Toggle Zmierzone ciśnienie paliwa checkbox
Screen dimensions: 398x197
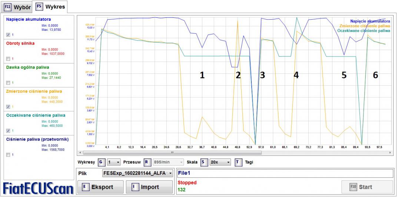pyautogui.click(x=8, y=107)
